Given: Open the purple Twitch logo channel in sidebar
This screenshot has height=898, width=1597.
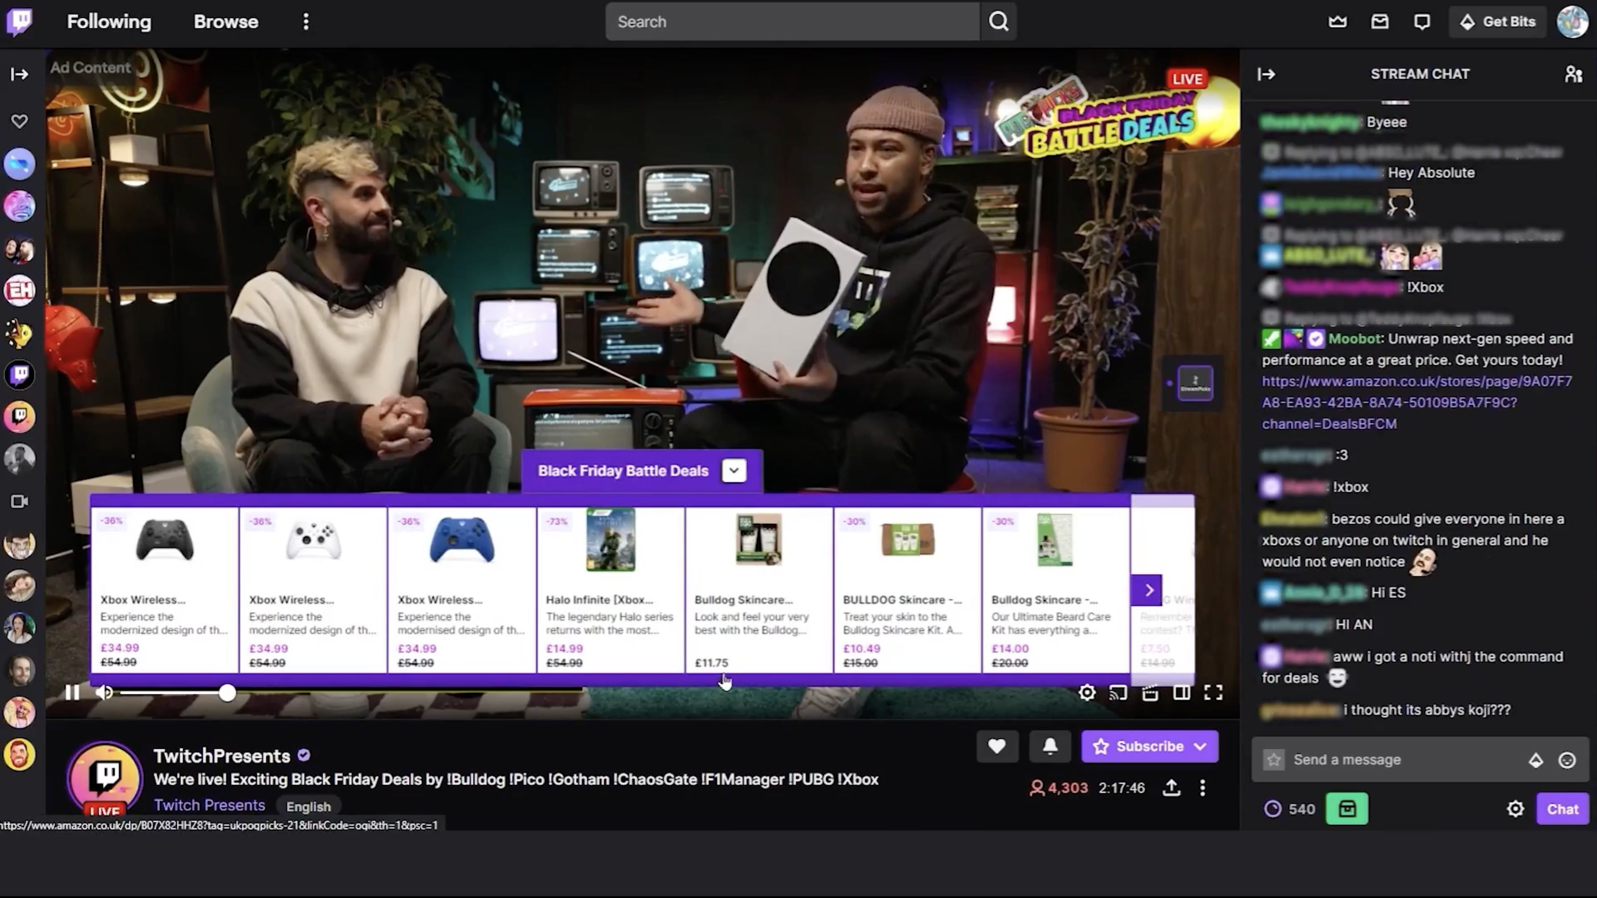Looking at the screenshot, I should 19,374.
